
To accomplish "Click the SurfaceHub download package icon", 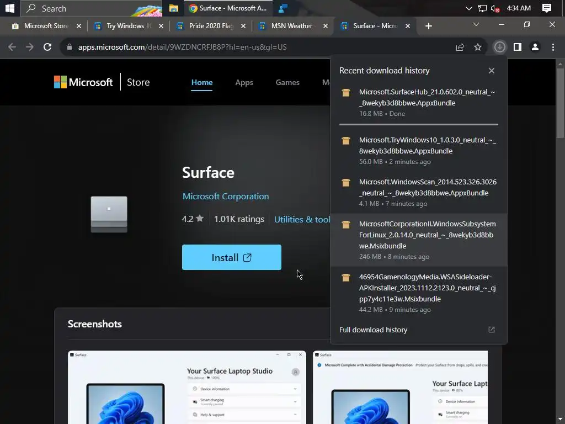I will click(x=346, y=93).
